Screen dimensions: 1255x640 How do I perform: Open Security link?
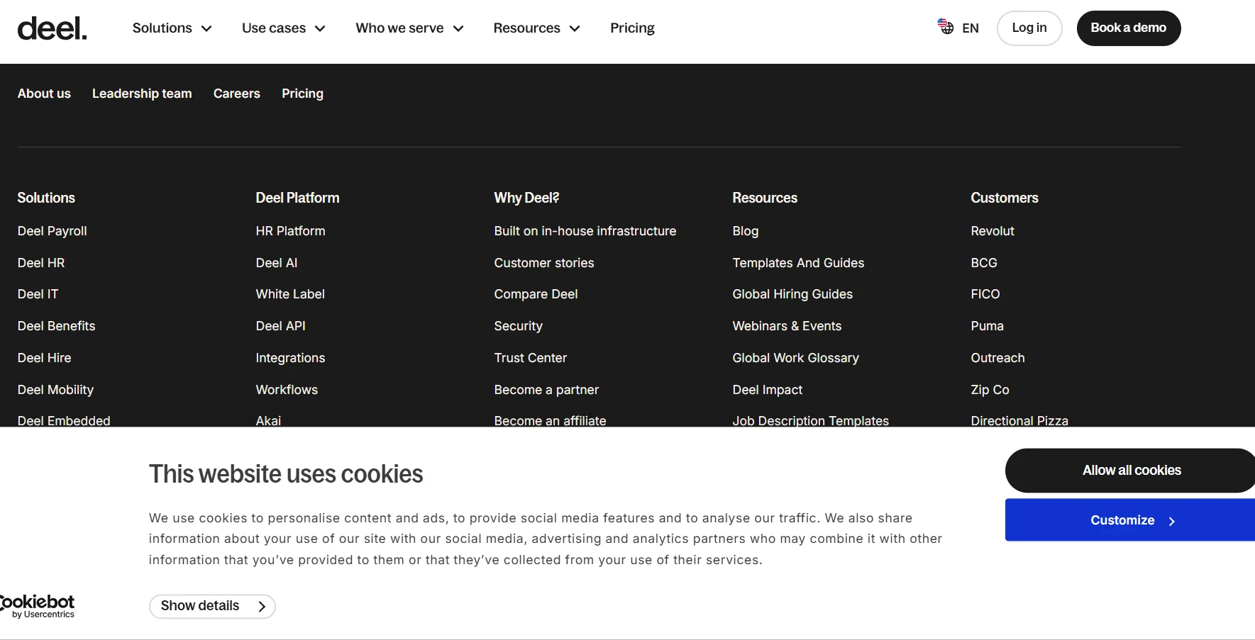pyautogui.click(x=519, y=326)
